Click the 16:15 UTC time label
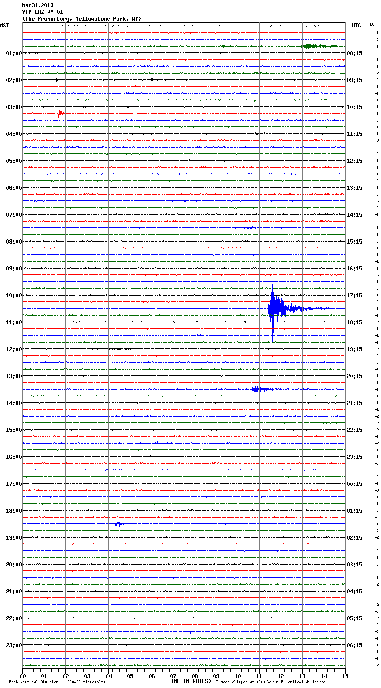 [x=355, y=269]
